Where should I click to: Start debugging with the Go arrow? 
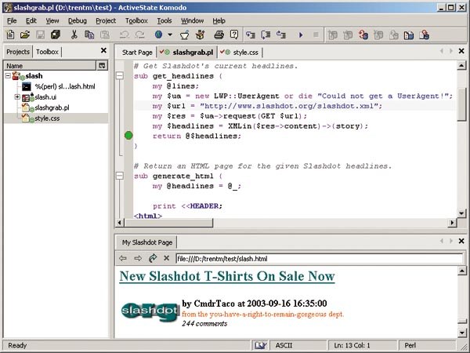point(301,35)
